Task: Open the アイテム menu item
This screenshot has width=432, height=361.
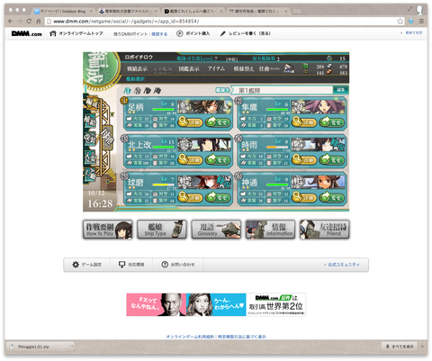Action: tap(216, 68)
